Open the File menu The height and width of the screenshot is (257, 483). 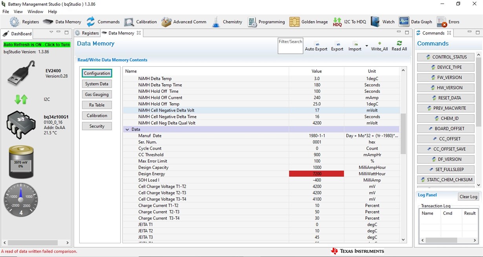tap(6, 12)
